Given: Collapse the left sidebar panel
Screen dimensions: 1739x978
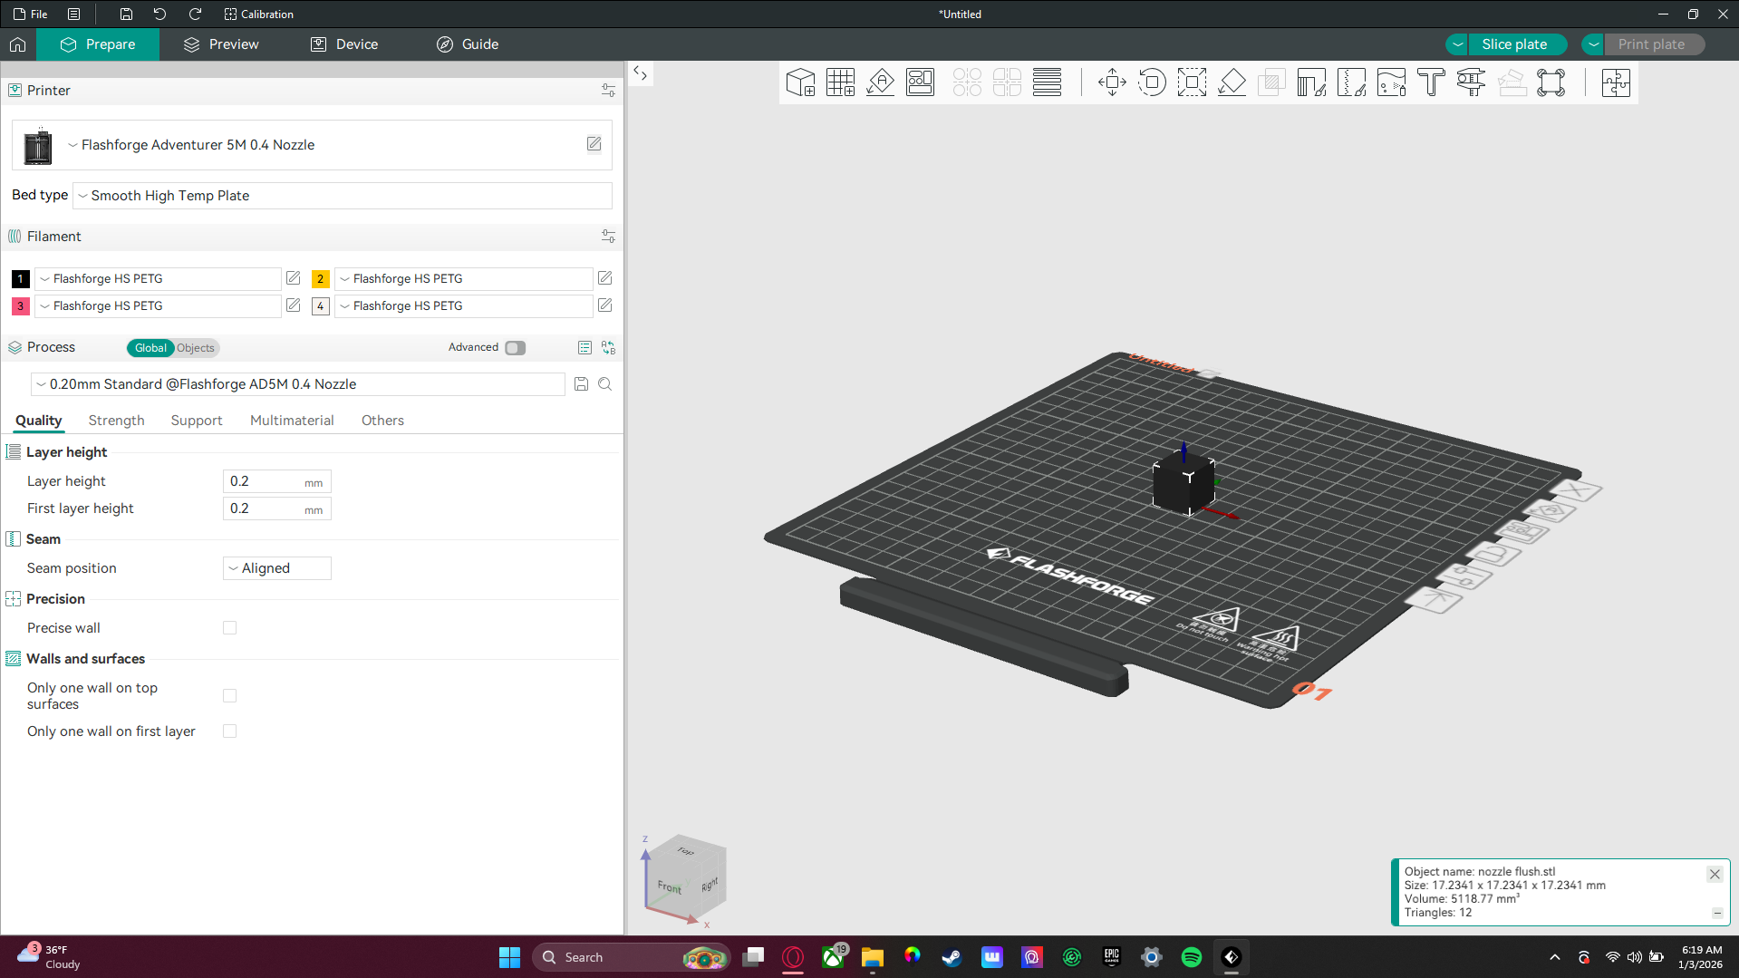Looking at the screenshot, I should coord(641,73).
